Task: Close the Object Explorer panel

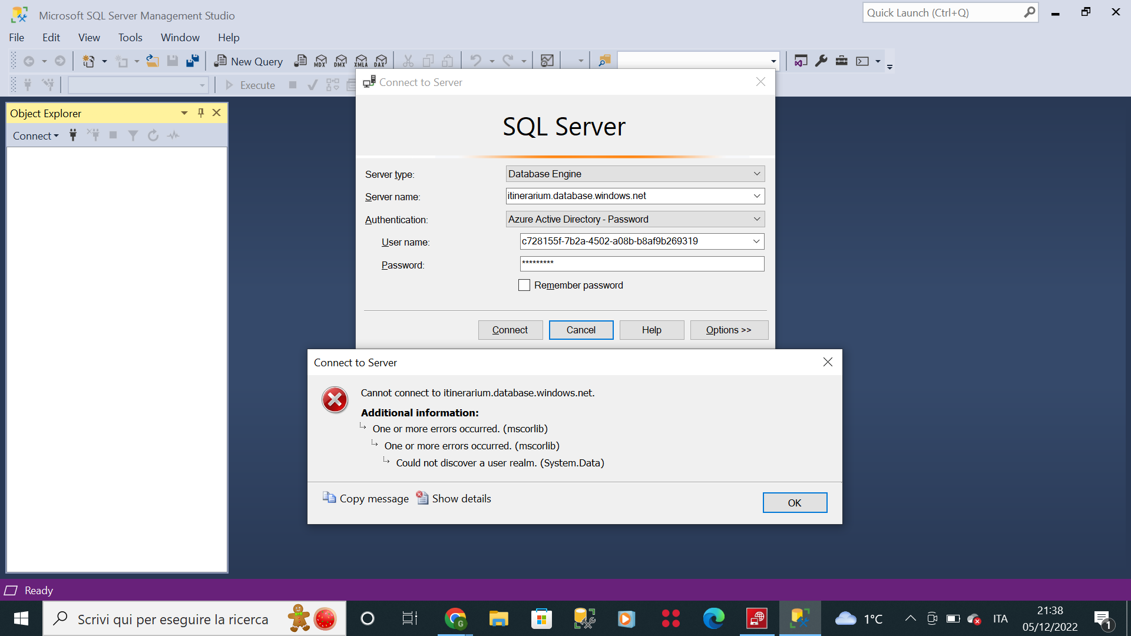Action: point(217,113)
